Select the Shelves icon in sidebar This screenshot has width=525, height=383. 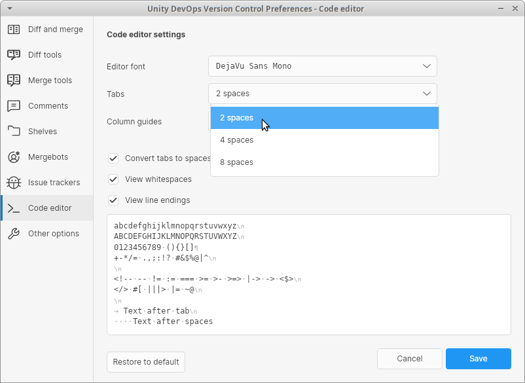pyautogui.click(x=13, y=131)
